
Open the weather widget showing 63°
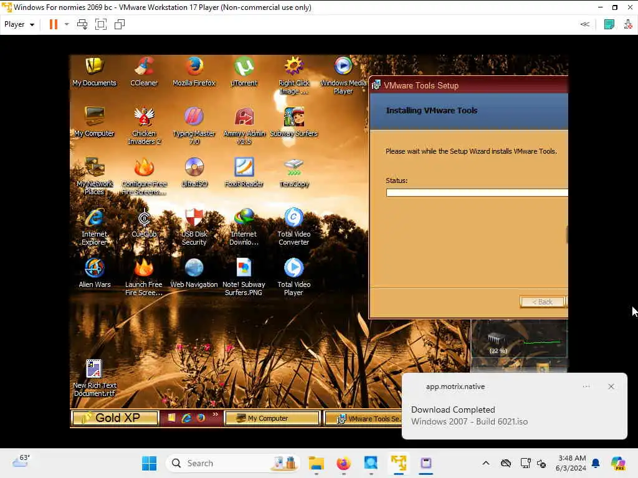coord(21,461)
